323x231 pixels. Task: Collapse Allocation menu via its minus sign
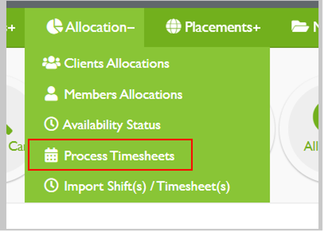click(131, 27)
